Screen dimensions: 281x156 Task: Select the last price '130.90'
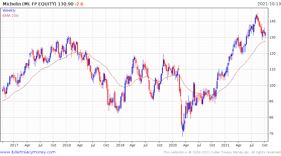[x=66, y=4]
